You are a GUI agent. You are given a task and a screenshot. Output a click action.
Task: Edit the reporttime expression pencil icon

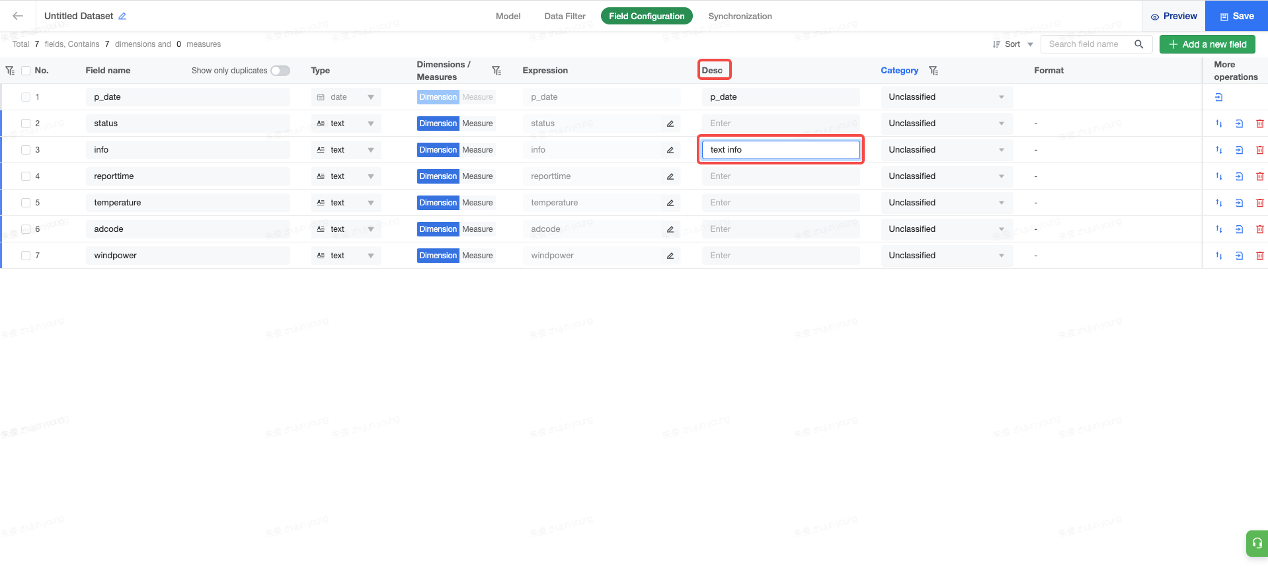[670, 176]
